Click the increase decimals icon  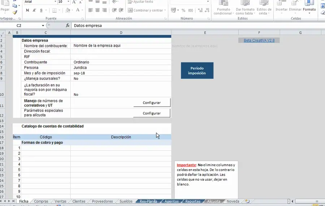pos(200,10)
